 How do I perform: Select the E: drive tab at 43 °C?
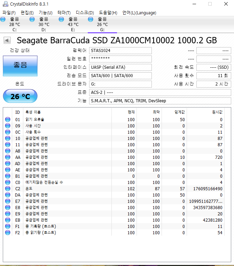tap(73, 24)
